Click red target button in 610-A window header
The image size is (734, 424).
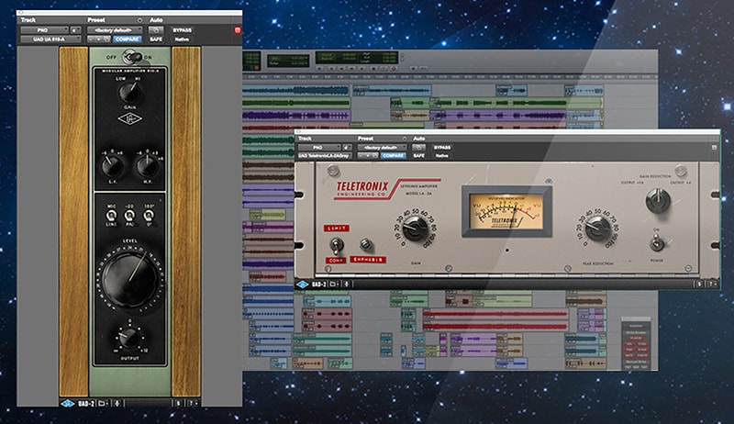[238, 30]
